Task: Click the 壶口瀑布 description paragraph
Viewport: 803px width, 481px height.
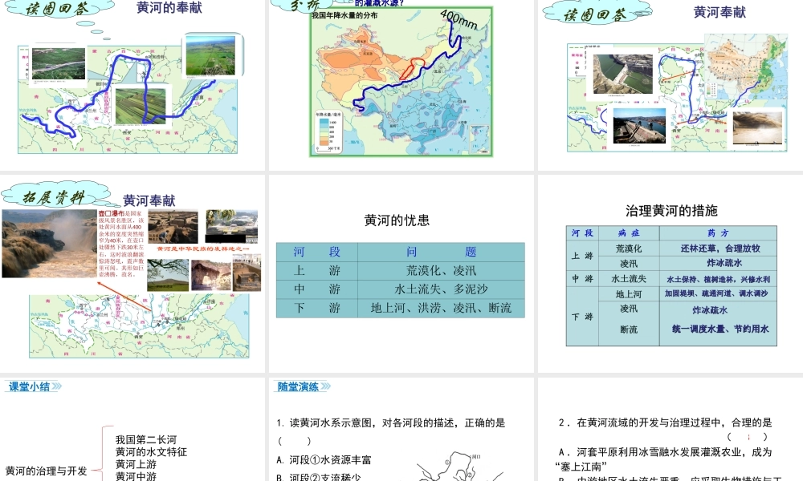Action: 122,244
